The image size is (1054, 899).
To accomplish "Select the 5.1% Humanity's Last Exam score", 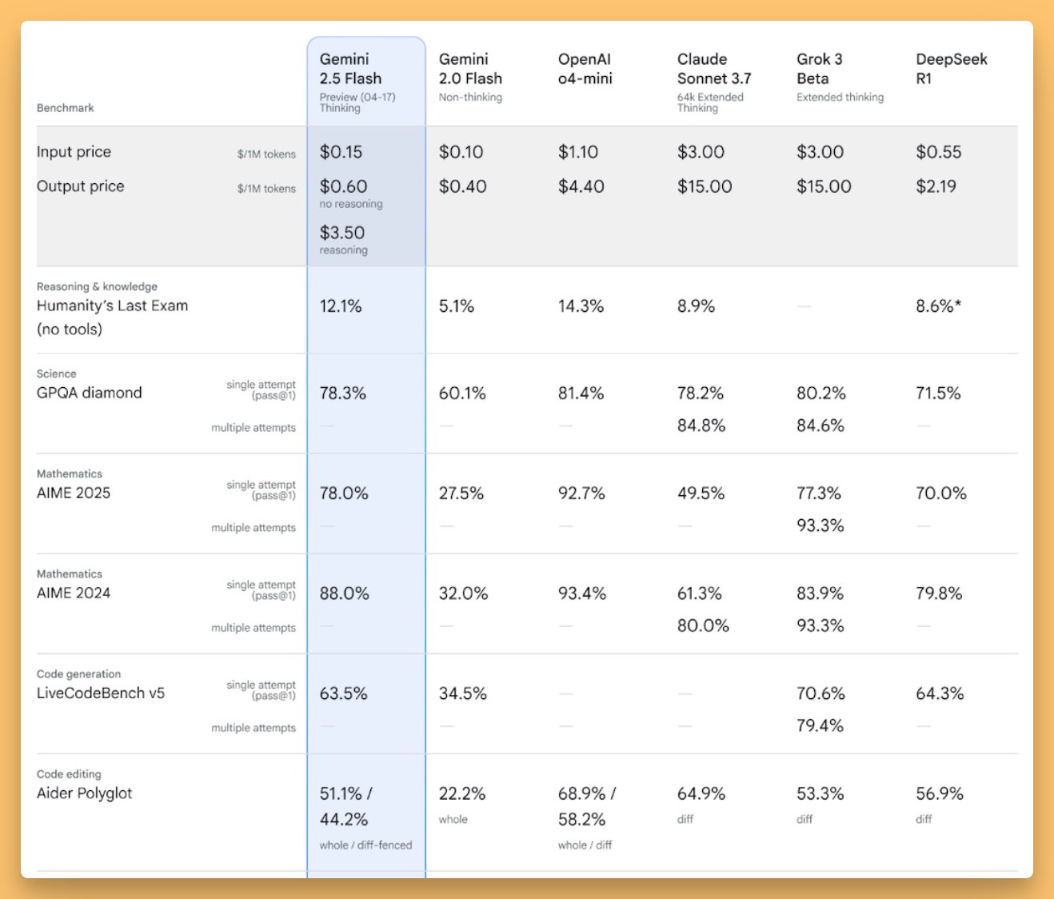I will (456, 306).
